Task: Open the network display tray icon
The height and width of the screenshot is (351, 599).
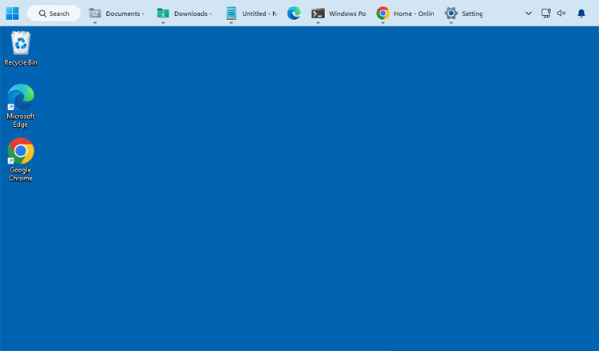Action: [x=546, y=14]
